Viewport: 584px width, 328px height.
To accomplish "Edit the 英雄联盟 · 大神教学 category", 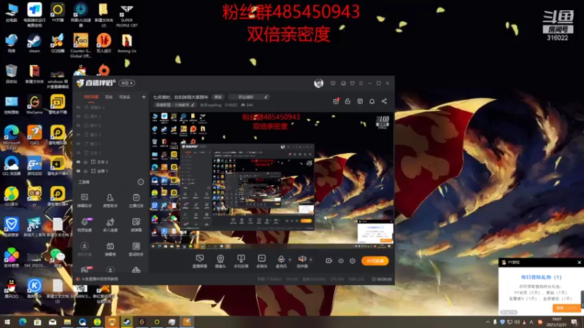I will coord(174,105).
